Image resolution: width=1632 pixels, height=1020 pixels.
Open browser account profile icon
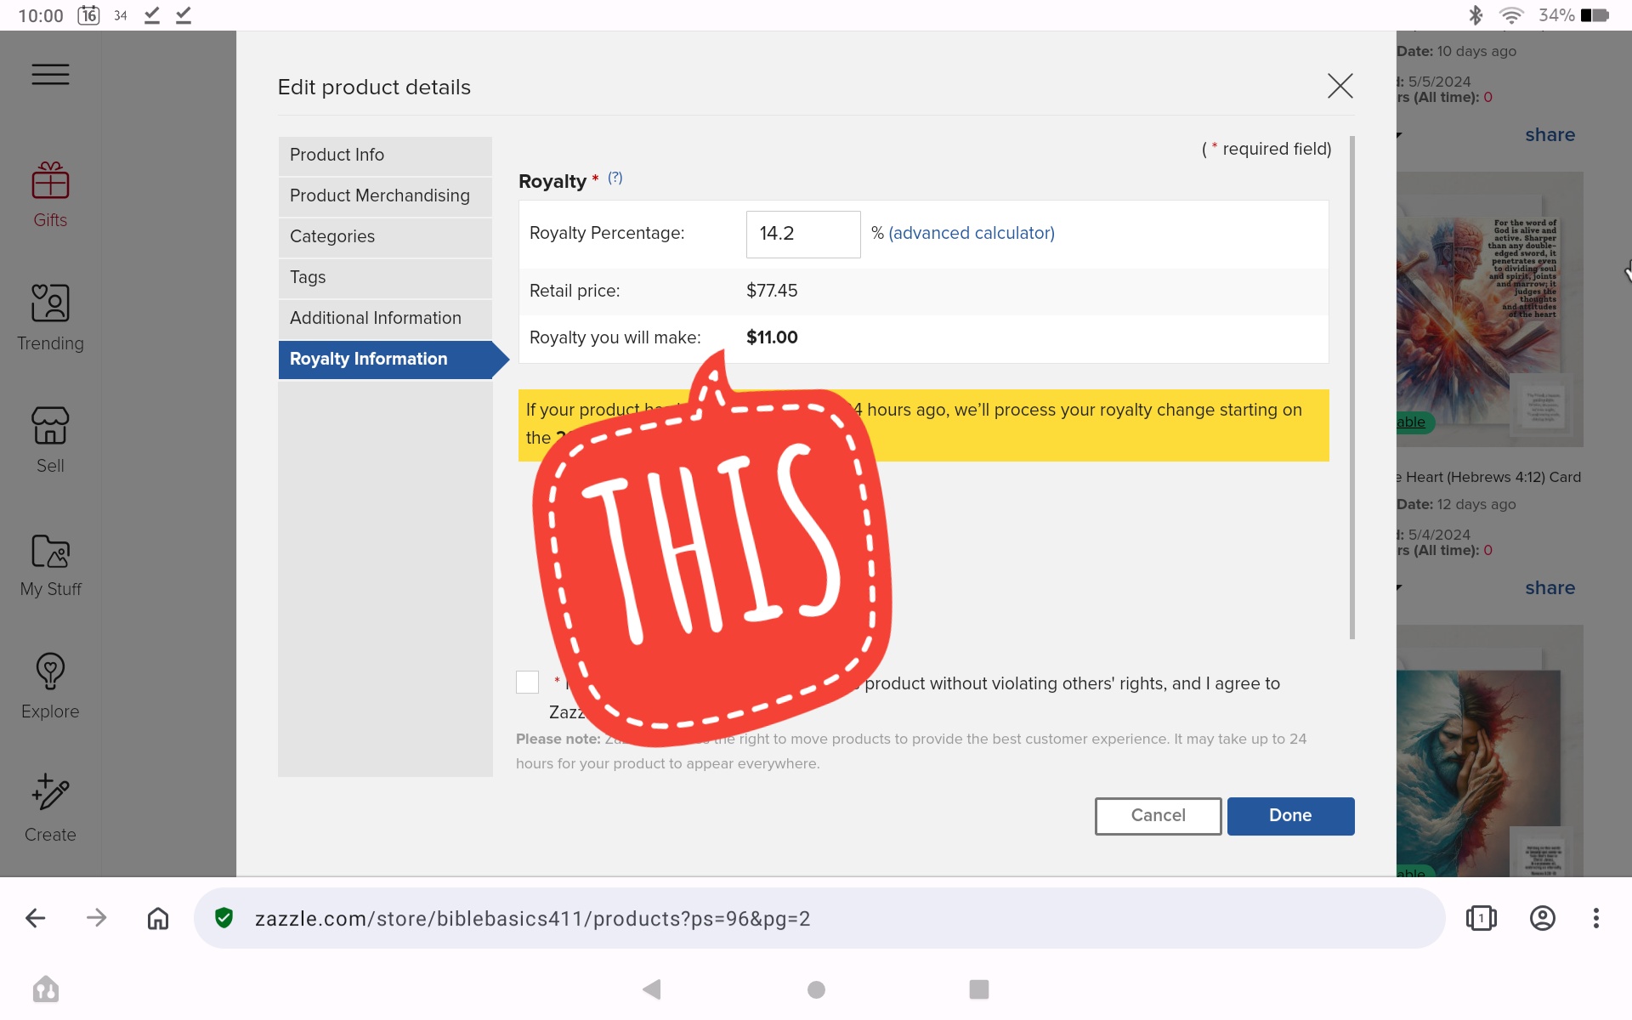(1542, 918)
